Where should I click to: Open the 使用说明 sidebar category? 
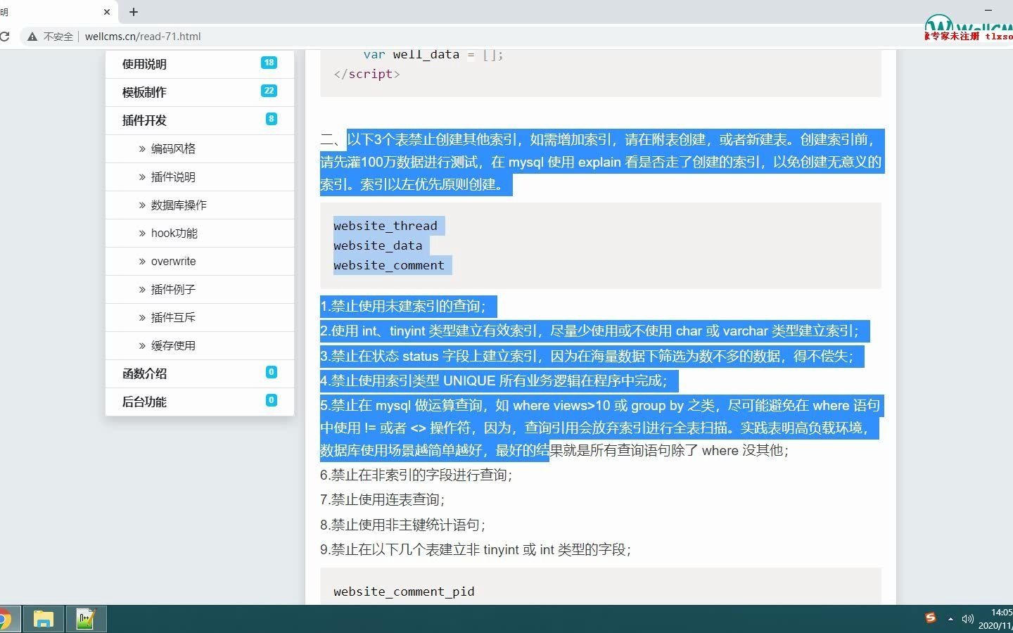[x=144, y=64]
